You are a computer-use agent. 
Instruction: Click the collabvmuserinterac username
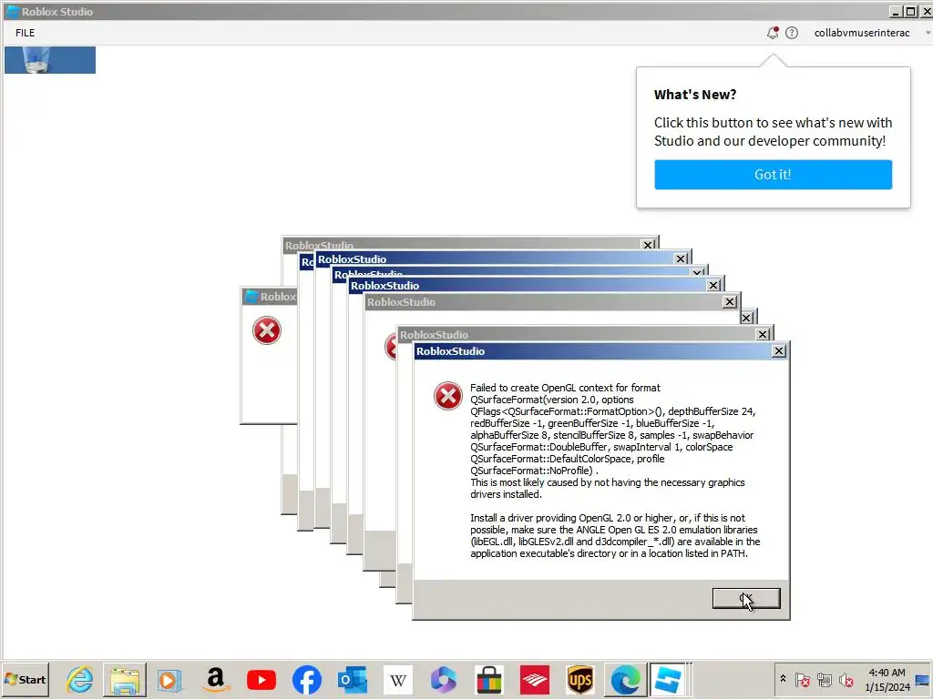click(x=862, y=33)
